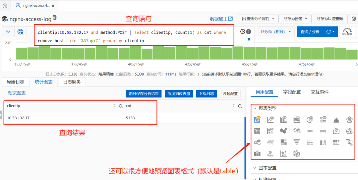Open the help question mark icon
This screenshot has width=358, height=180.
click(249, 32)
